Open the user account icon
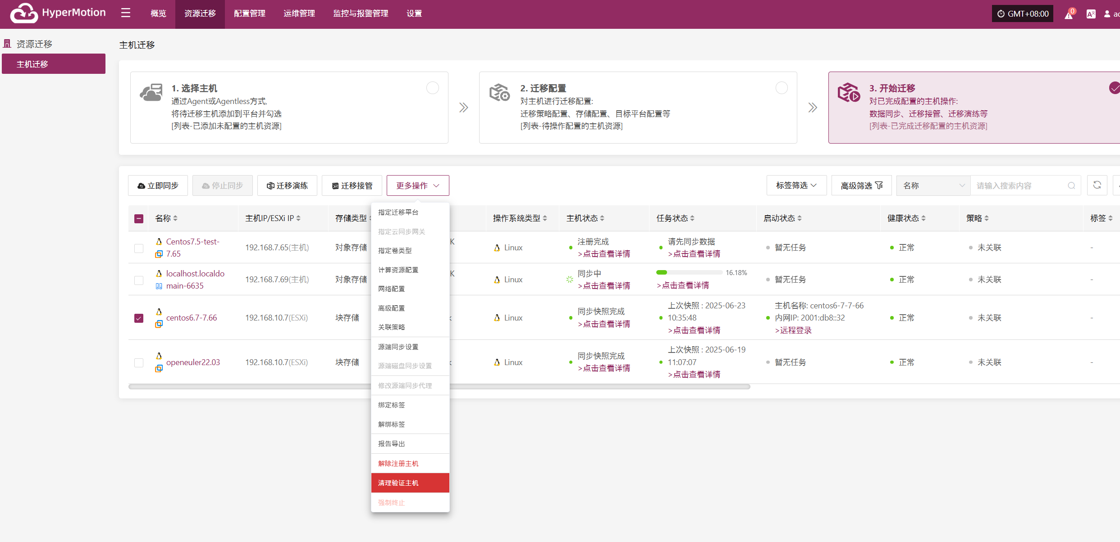 1107,14
